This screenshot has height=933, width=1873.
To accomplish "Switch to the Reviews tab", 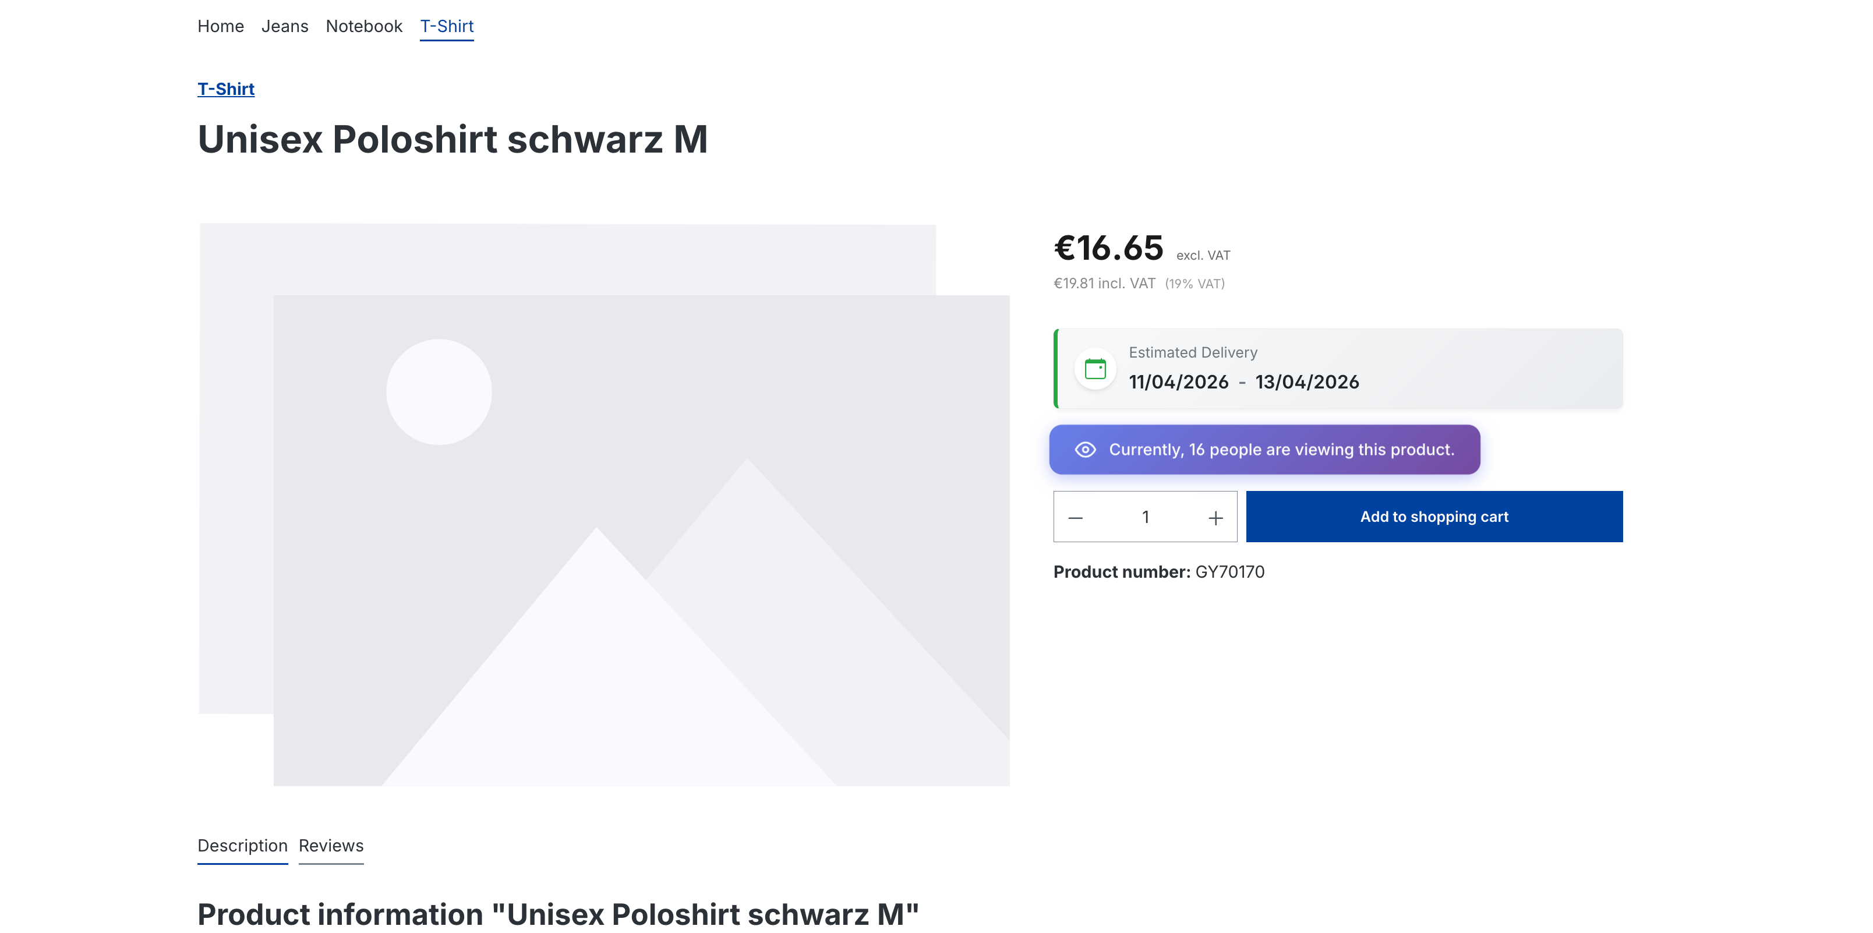I will [331, 846].
